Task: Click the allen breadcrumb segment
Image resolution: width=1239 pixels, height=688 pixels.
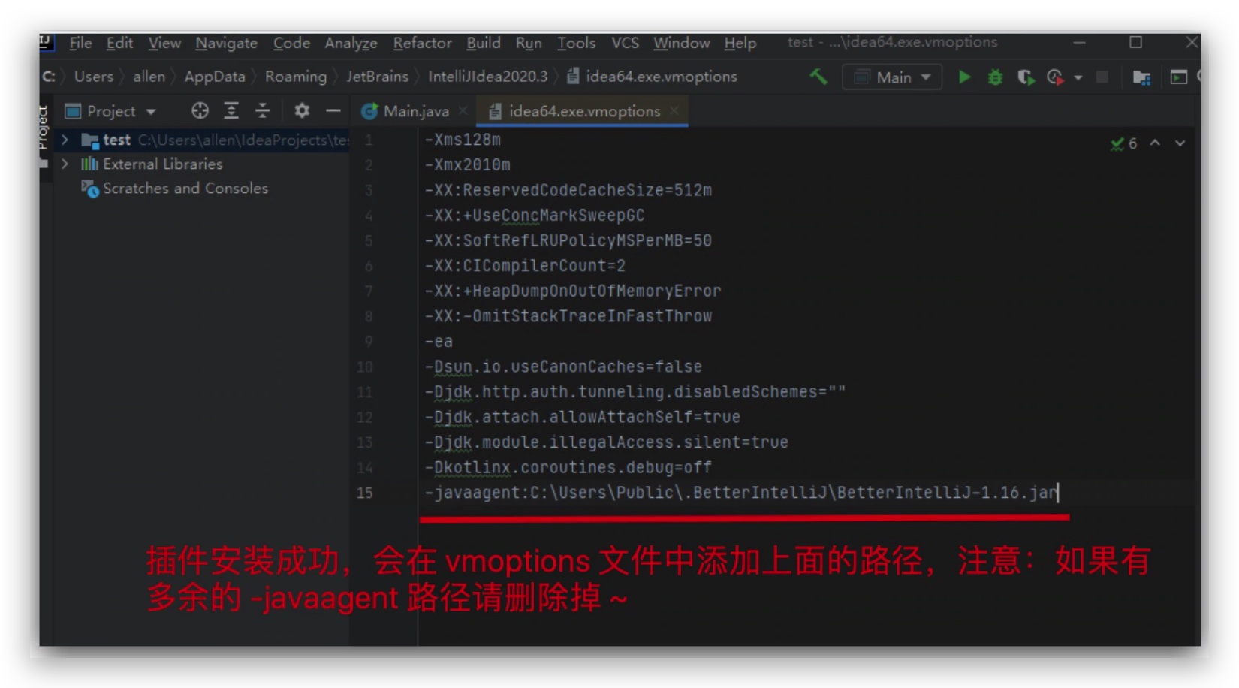Action: coord(149,77)
